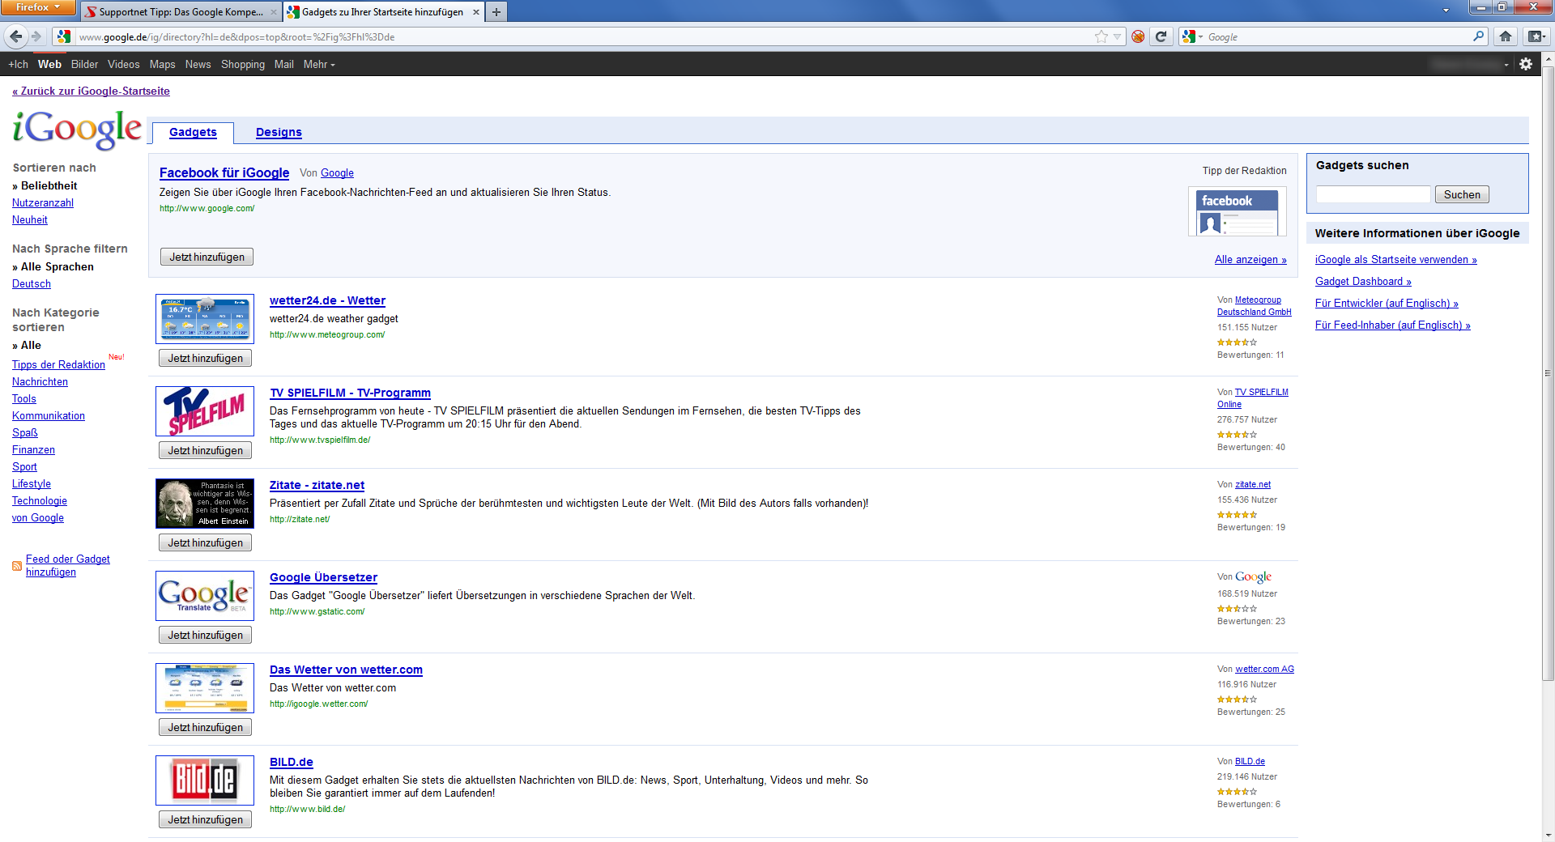Click the bookmarks toolbar icon
The height and width of the screenshot is (842, 1555).
tap(1535, 36)
